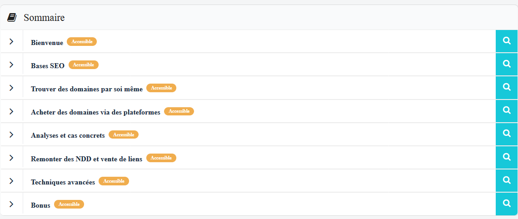Expand the Bonus section arrow

click(11, 204)
